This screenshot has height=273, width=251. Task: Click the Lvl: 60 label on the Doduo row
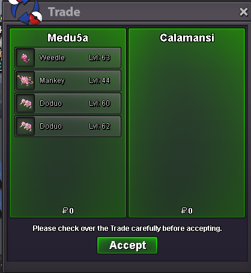click(100, 103)
